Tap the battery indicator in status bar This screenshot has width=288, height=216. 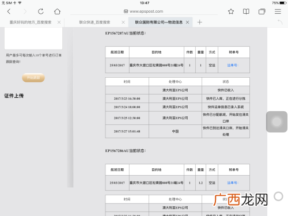283,3
